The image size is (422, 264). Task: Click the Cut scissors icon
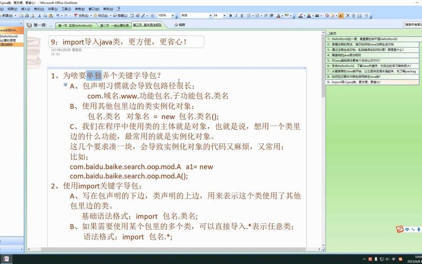click(39, 15)
